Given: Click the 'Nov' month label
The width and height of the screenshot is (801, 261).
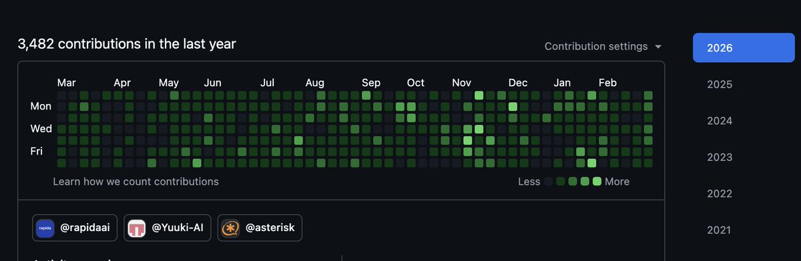Looking at the screenshot, I should coord(462,83).
